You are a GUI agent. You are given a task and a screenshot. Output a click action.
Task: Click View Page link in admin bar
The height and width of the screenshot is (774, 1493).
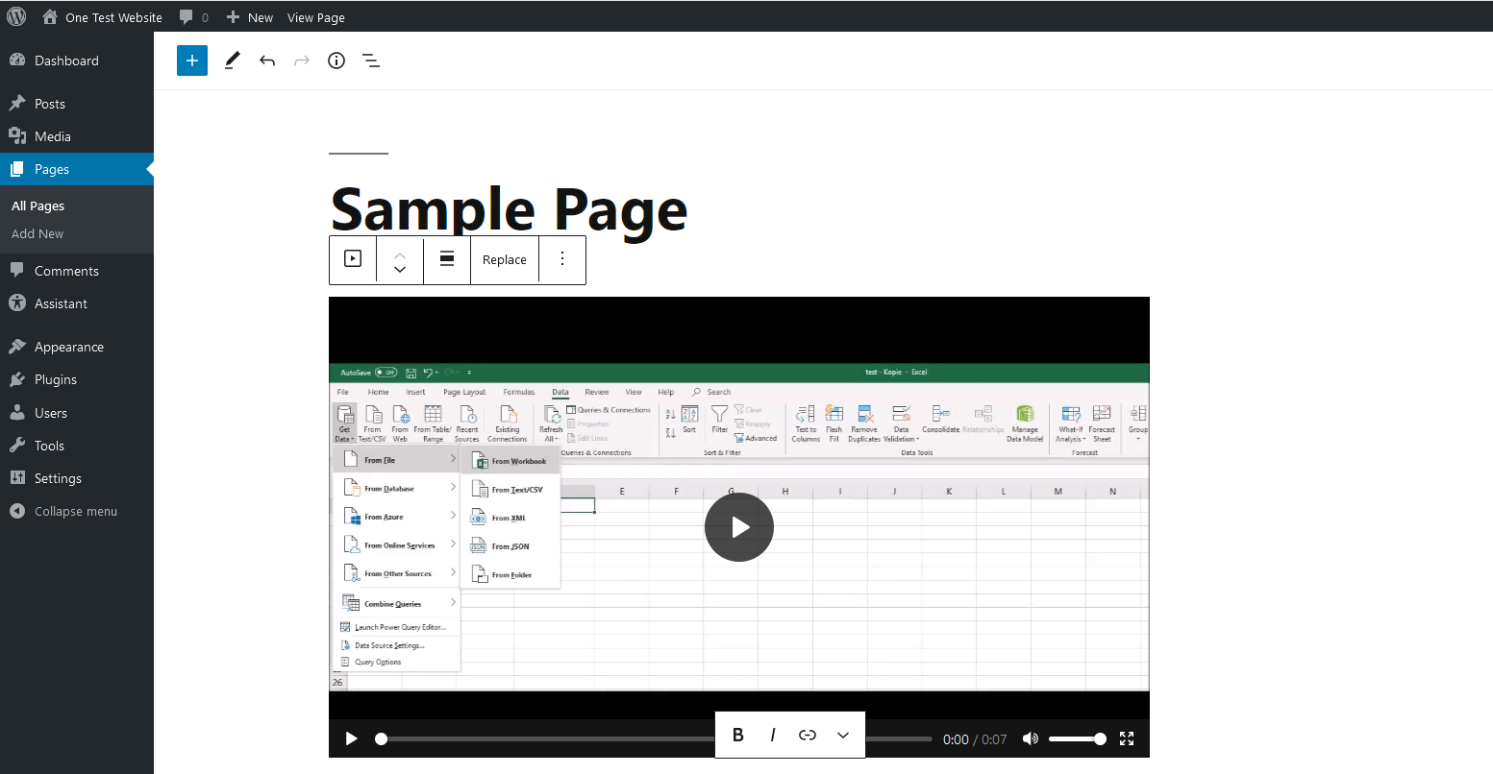315,17
